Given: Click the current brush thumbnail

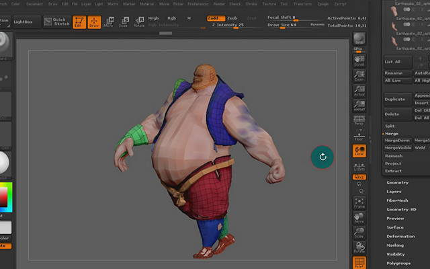Looking at the screenshot, I should [x=5, y=45].
